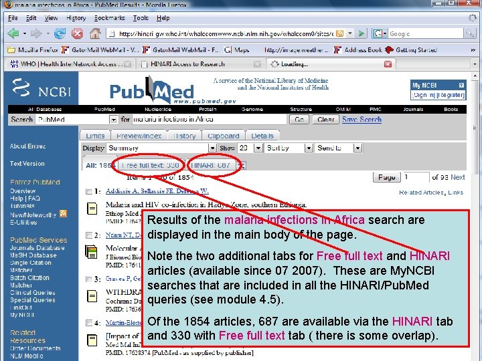Open the Search database dropdown showing PubMed

(113, 120)
